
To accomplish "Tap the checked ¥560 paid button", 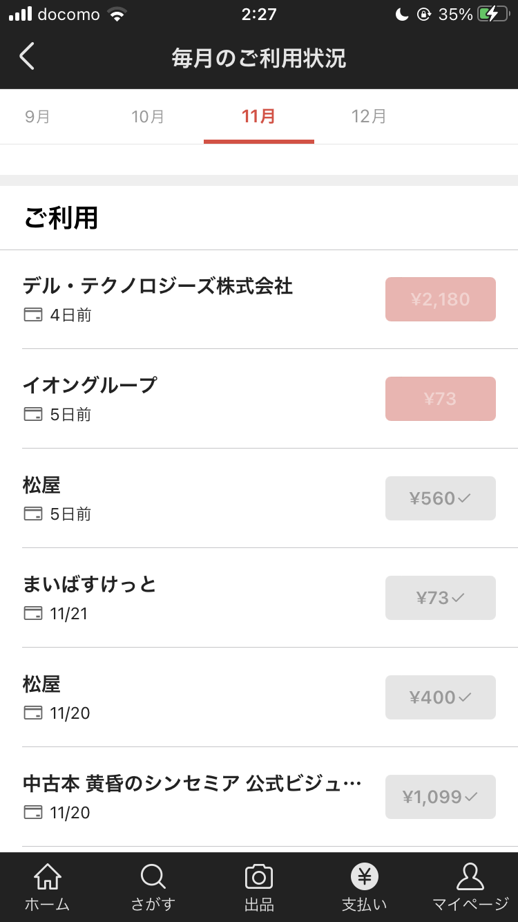I will 440,498.
